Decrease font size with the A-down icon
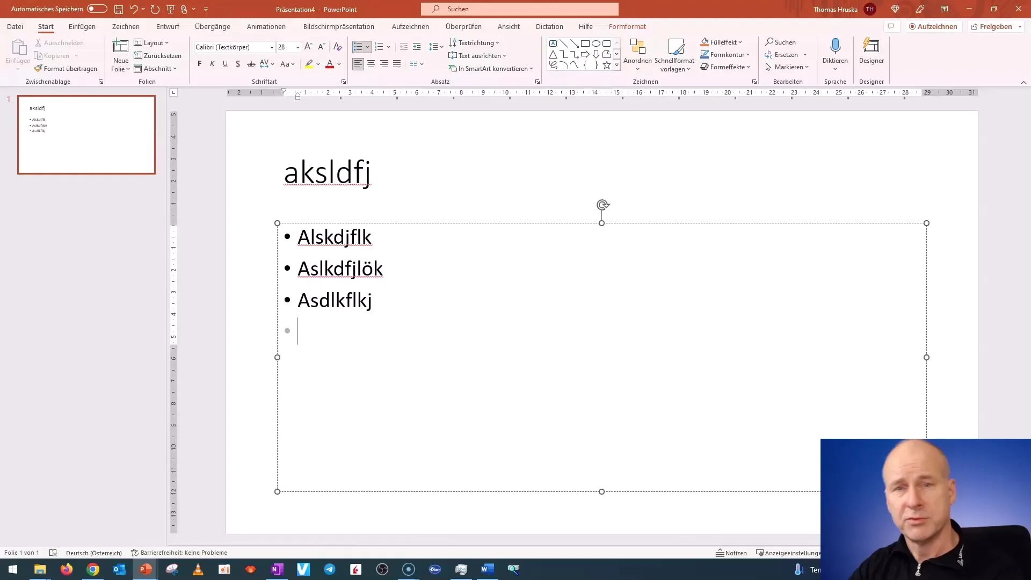The height and width of the screenshot is (580, 1031). [x=321, y=47]
